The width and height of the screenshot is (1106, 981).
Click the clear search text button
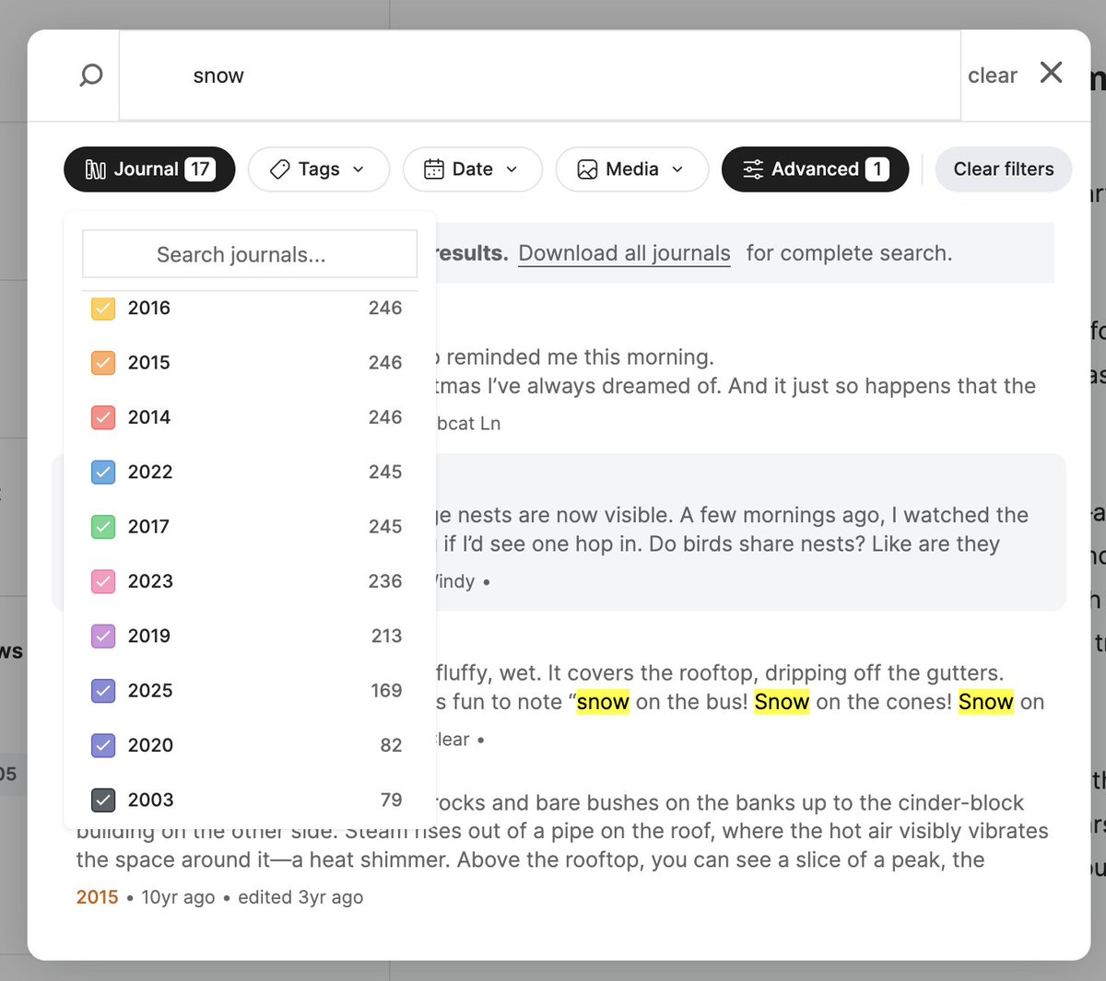tap(992, 76)
